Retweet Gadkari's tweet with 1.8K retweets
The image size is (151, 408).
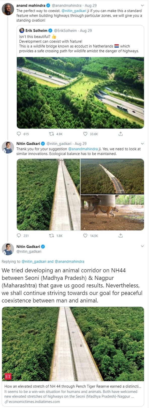(52, 236)
